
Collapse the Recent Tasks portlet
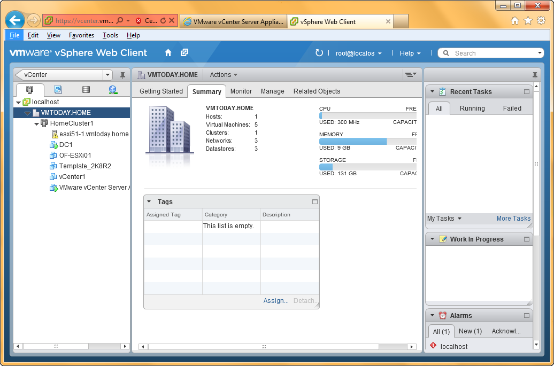[x=432, y=91]
